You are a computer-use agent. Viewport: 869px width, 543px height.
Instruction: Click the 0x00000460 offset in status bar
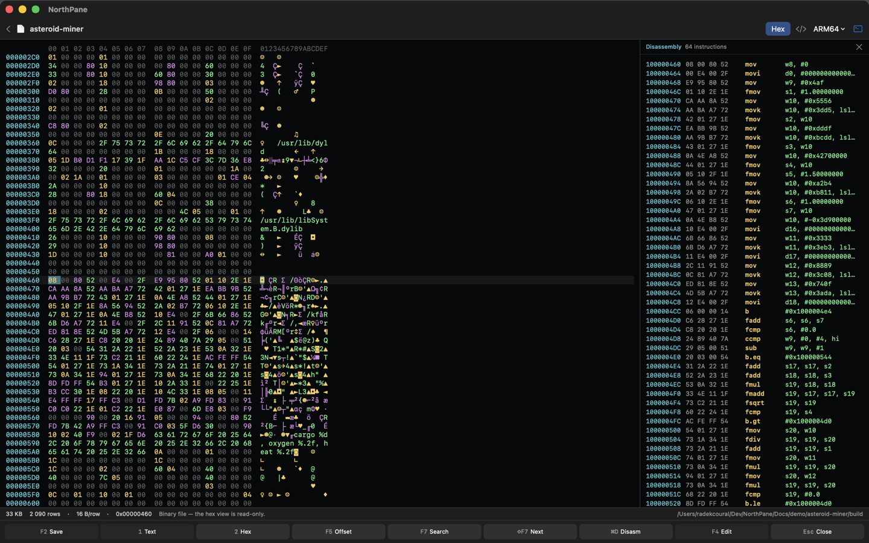point(133,514)
